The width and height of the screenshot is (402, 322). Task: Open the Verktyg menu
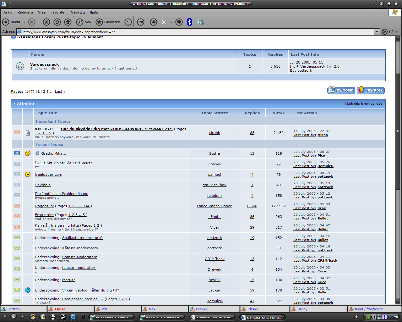click(x=78, y=12)
